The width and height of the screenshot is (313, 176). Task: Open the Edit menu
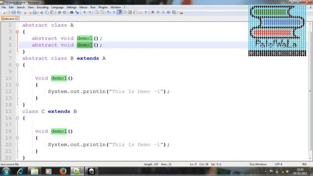(11, 7)
